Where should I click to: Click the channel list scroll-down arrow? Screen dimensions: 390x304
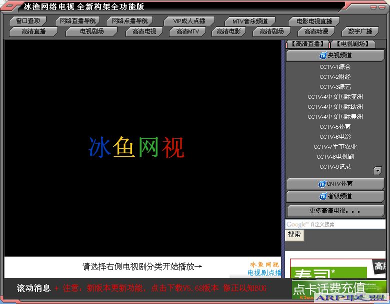pos(377,171)
